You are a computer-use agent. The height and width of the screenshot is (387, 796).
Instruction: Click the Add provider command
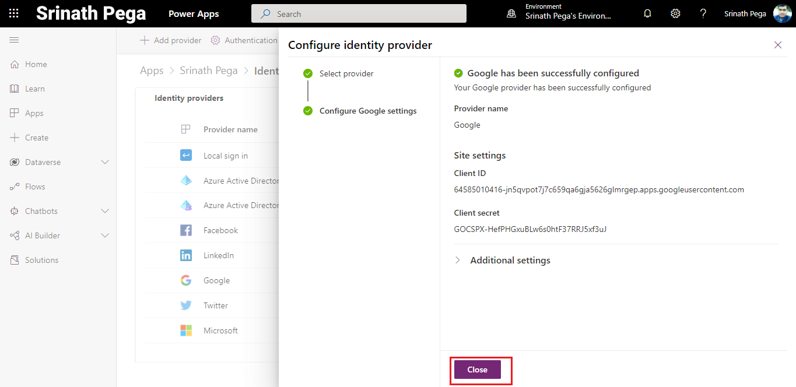point(170,40)
